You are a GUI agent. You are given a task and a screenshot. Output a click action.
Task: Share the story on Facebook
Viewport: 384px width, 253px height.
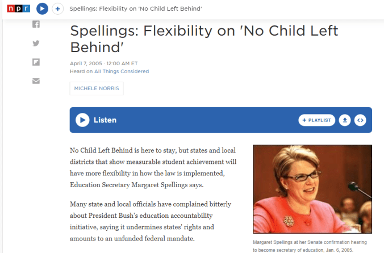click(36, 24)
